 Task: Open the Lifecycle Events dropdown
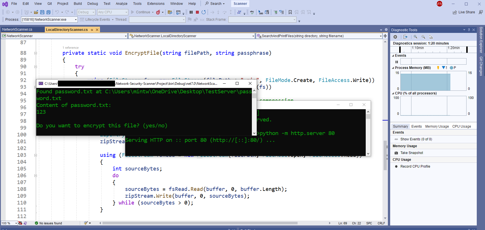(x=97, y=20)
